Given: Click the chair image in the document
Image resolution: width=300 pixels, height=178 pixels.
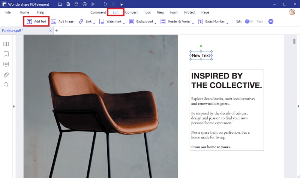Looking at the screenshot, I should pyautogui.click(x=101, y=106).
